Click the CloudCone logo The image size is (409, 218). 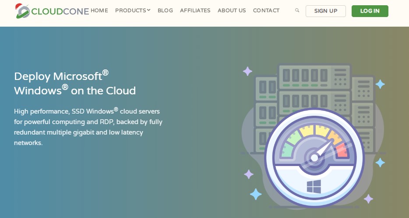(52, 11)
